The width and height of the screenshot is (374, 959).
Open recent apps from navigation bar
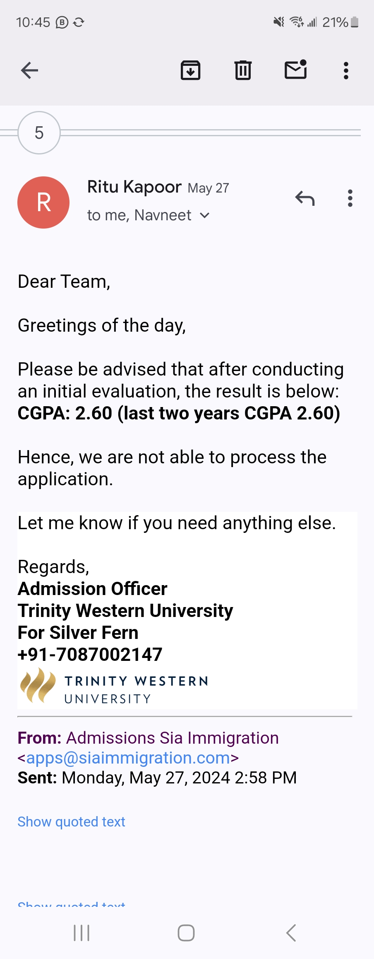tap(82, 933)
